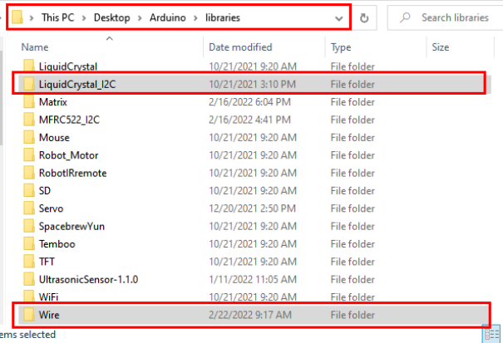Image resolution: width=503 pixels, height=343 pixels.
Task: Select the UltrasonicSensor-1.1.0 folder name
Action: click(88, 280)
